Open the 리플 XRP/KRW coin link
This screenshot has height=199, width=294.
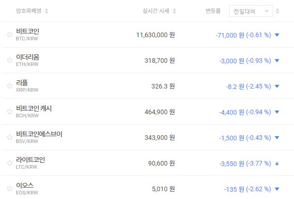tap(22, 83)
